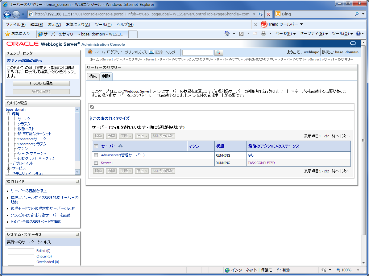This screenshot has width=369, height=276.
Task: Click the read mail icon in command bar
Action: (255, 34)
